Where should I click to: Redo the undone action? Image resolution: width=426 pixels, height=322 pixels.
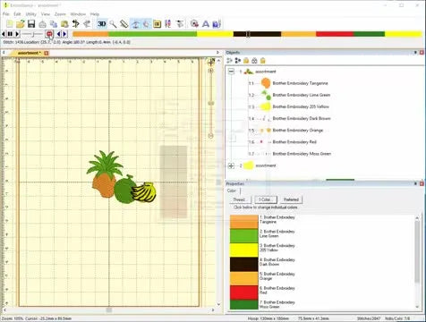click(x=87, y=24)
